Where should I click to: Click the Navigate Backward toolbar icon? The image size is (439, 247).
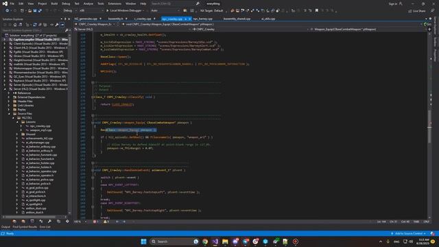8,11
